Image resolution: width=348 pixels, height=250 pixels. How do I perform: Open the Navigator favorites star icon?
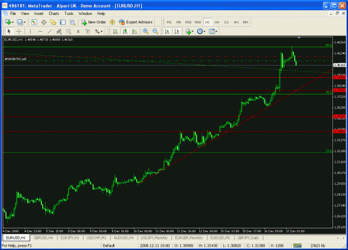pos(53,22)
